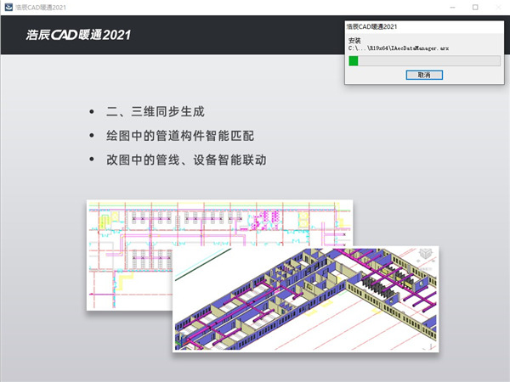510x382 pixels.
Task: Click the 3D building model thumbnail
Action: click(305, 299)
